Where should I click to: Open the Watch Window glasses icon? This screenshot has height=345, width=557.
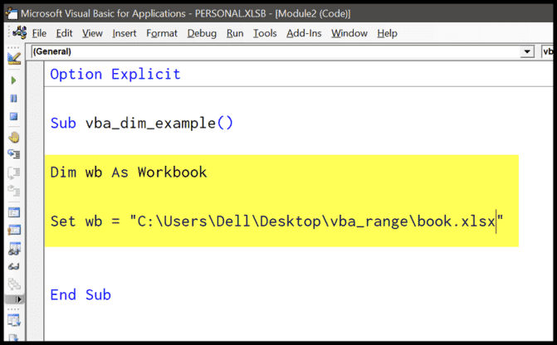click(13, 248)
